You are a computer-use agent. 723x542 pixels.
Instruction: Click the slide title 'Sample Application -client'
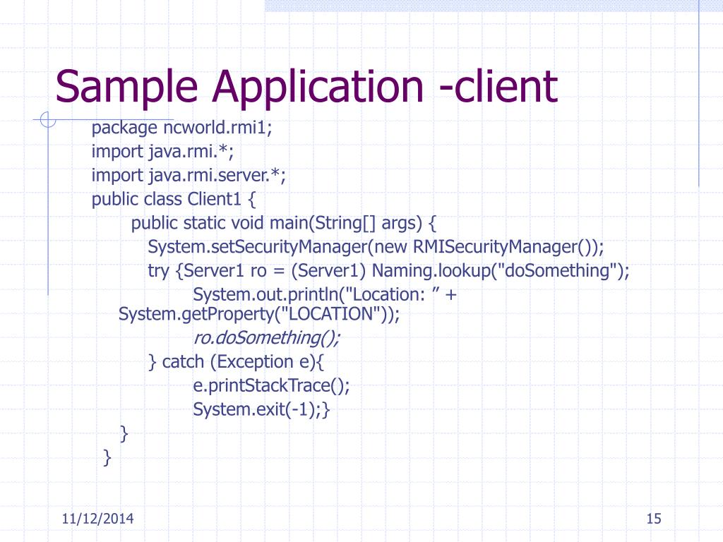coord(306,87)
